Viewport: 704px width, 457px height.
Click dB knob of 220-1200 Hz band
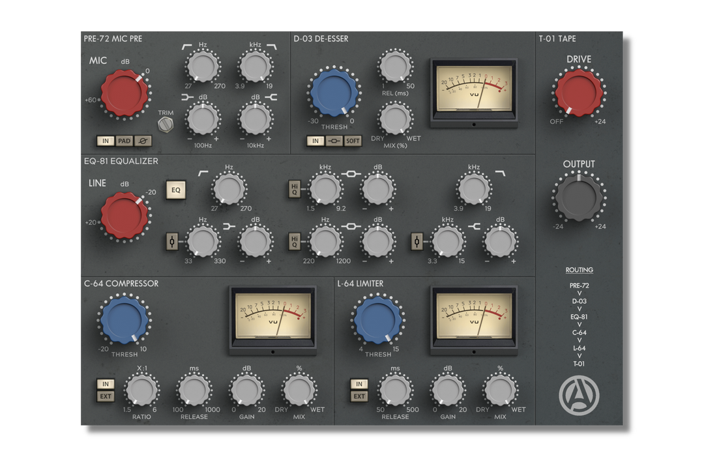pyautogui.click(x=377, y=241)
